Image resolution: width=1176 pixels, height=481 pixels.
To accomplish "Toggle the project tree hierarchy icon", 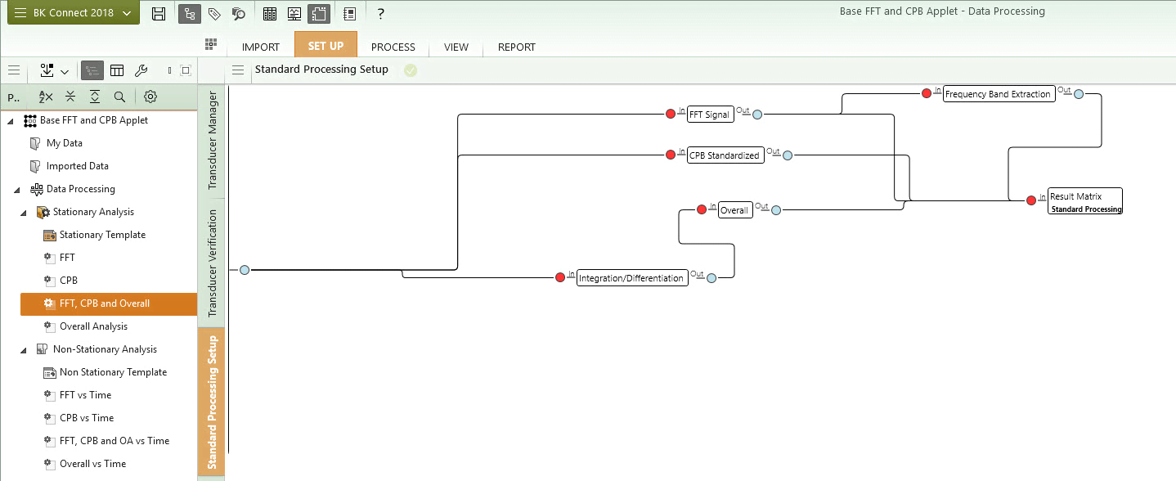I will 190,13.
